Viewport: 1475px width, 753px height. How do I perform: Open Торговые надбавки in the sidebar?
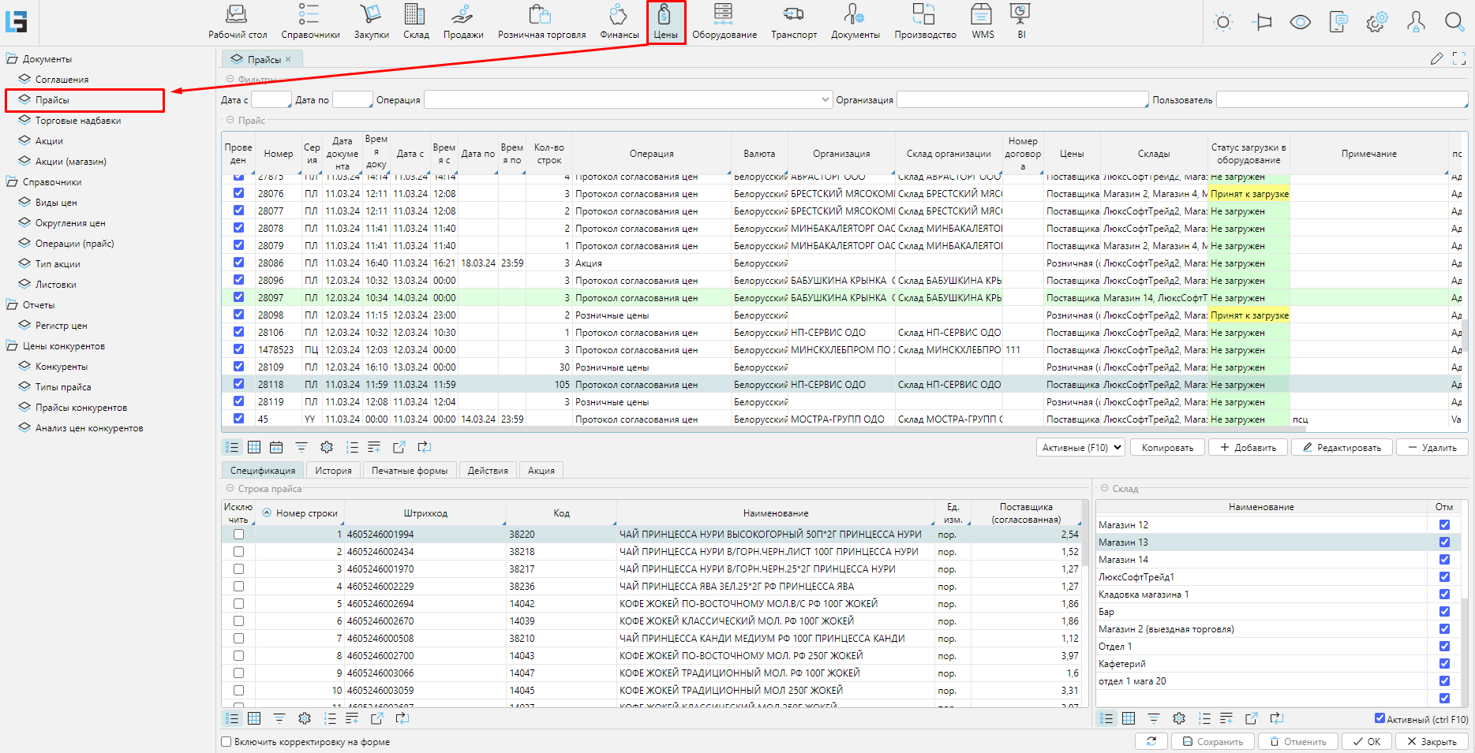[78, 121]
